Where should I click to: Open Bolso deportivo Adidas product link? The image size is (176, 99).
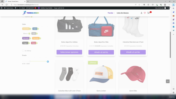(69, 42)
